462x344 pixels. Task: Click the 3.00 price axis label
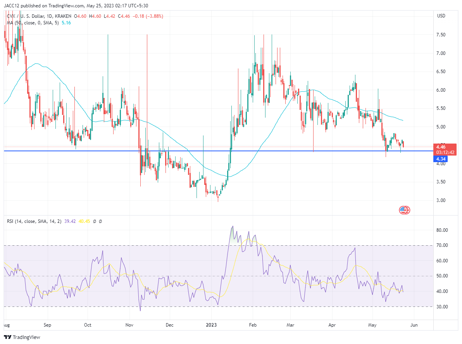441,200
